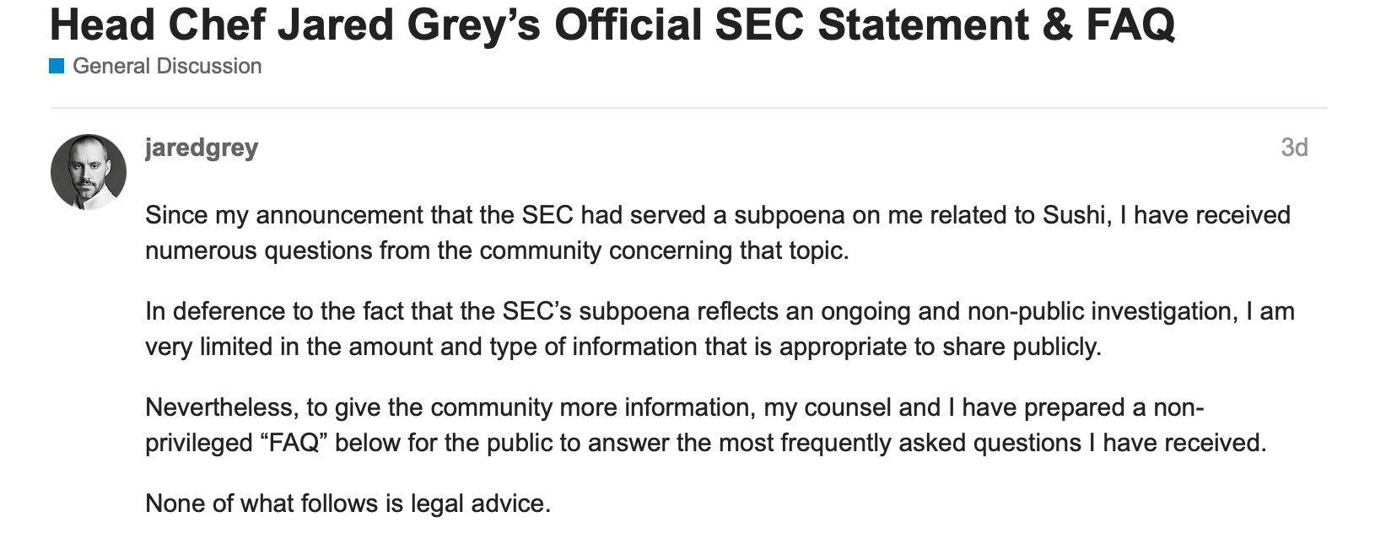Screen dimensions: 1375x533
Task: Click the topic title heading
Action: coord(612,24)
